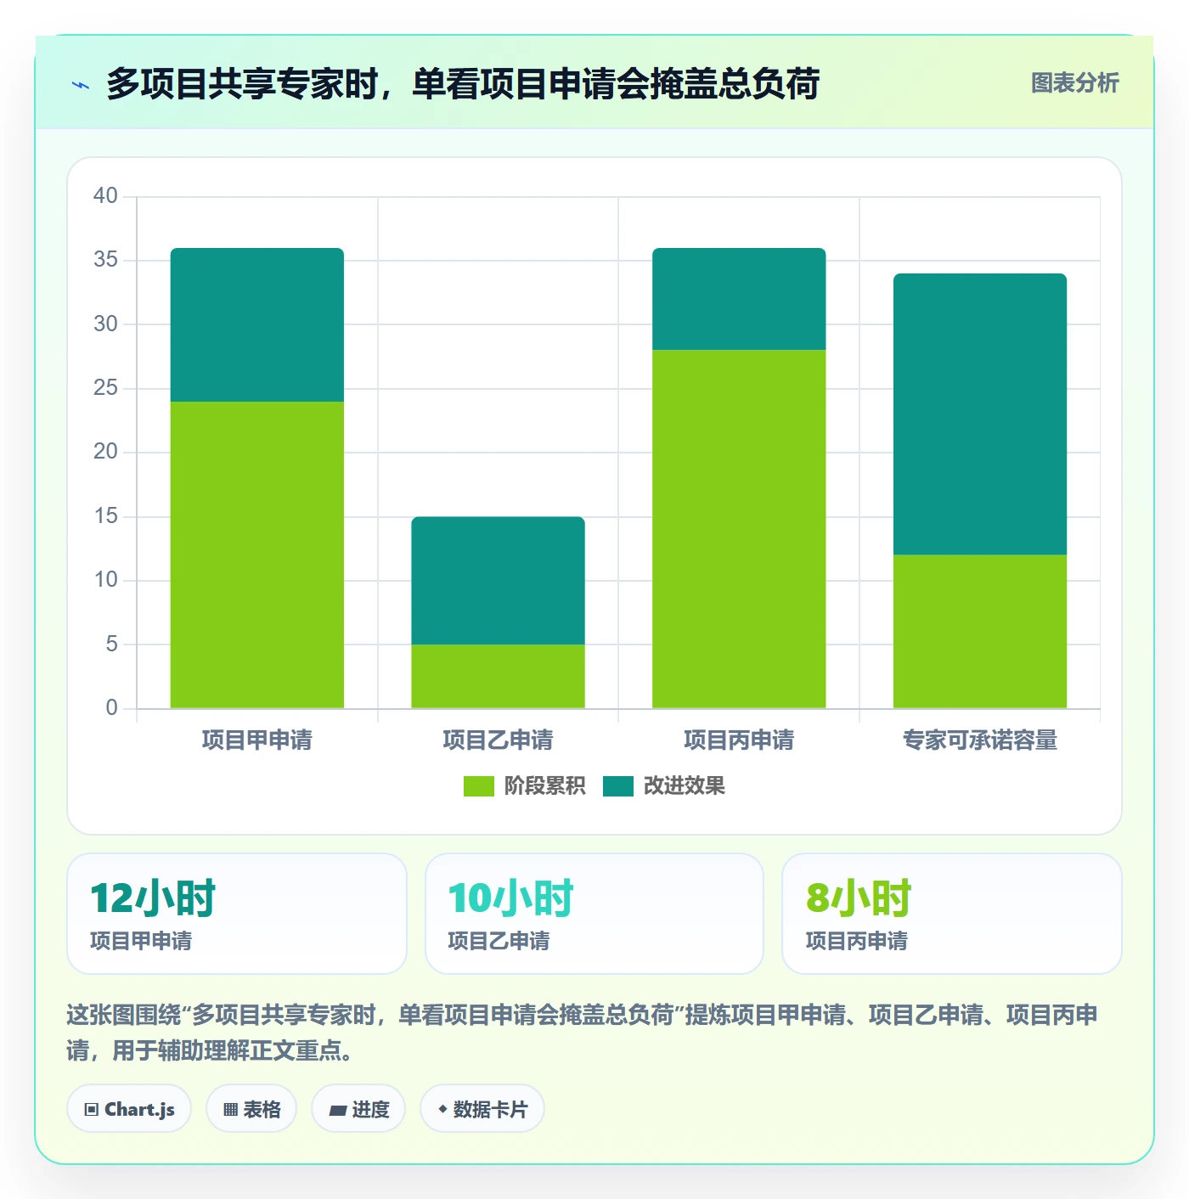1189x1199 pixels.
Task: Click the description paragraph starting 这张图围绕
Action: pyautogui.click(x=583, y=1033)
